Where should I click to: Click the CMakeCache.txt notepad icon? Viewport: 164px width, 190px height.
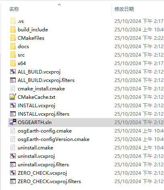pos(13,97)
